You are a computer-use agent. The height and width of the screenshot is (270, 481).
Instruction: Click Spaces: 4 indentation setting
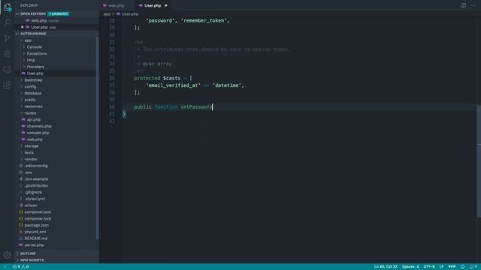click(410, 267)
